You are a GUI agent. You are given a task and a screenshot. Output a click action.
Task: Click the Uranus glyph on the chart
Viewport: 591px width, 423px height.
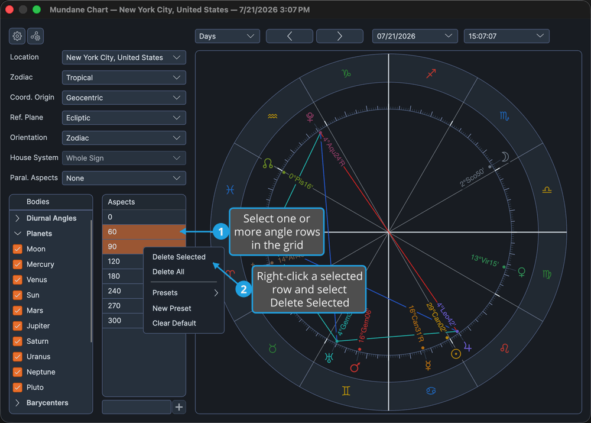tap(329, 357)
